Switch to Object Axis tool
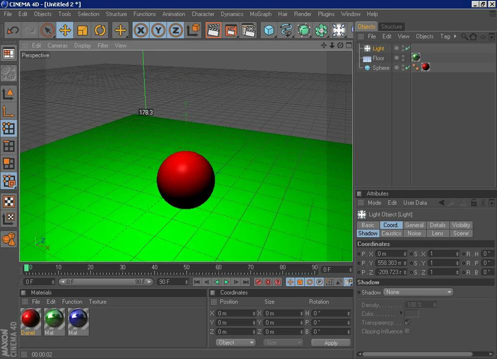Viewport: 497px width, 359px height. pos(8,112)
